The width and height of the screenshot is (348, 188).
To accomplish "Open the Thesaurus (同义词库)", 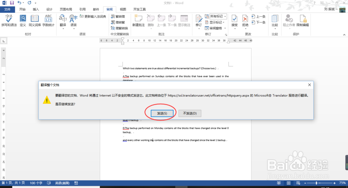I will (34, 21).
